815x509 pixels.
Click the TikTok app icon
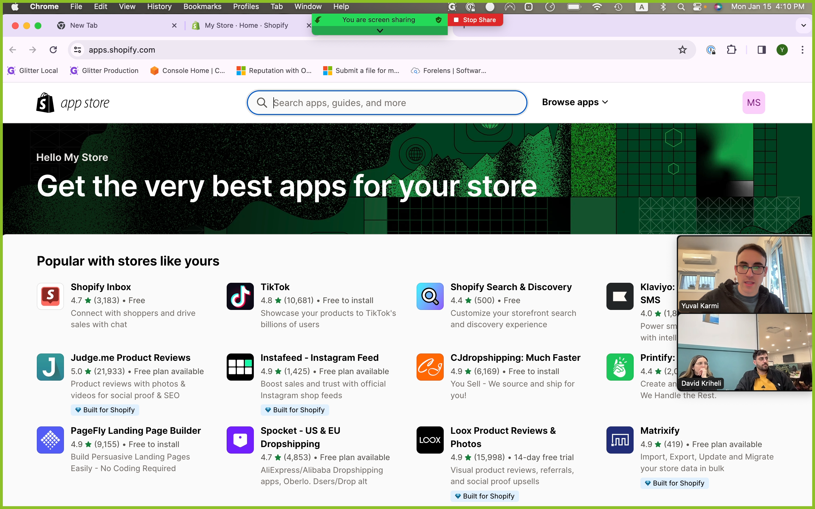240,296
